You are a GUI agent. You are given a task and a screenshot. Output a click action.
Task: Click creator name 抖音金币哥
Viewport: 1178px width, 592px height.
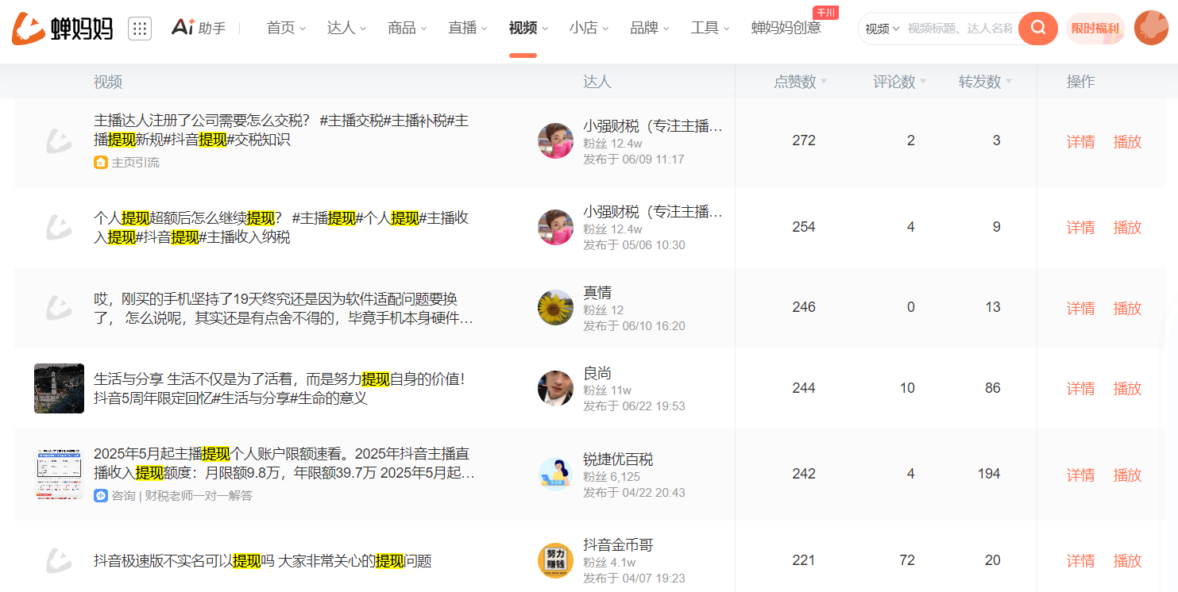tap(618, 545)
